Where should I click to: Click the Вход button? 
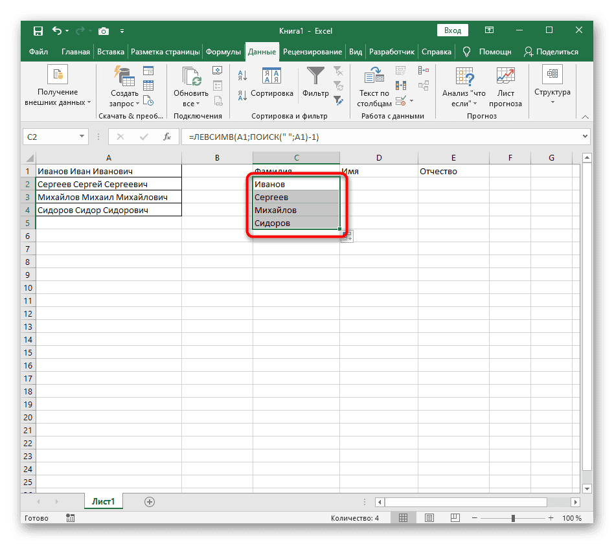point(453,30)
